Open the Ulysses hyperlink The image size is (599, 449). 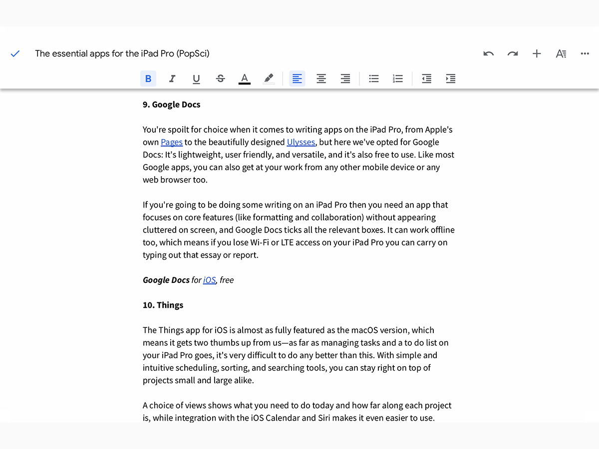(300, 142)
